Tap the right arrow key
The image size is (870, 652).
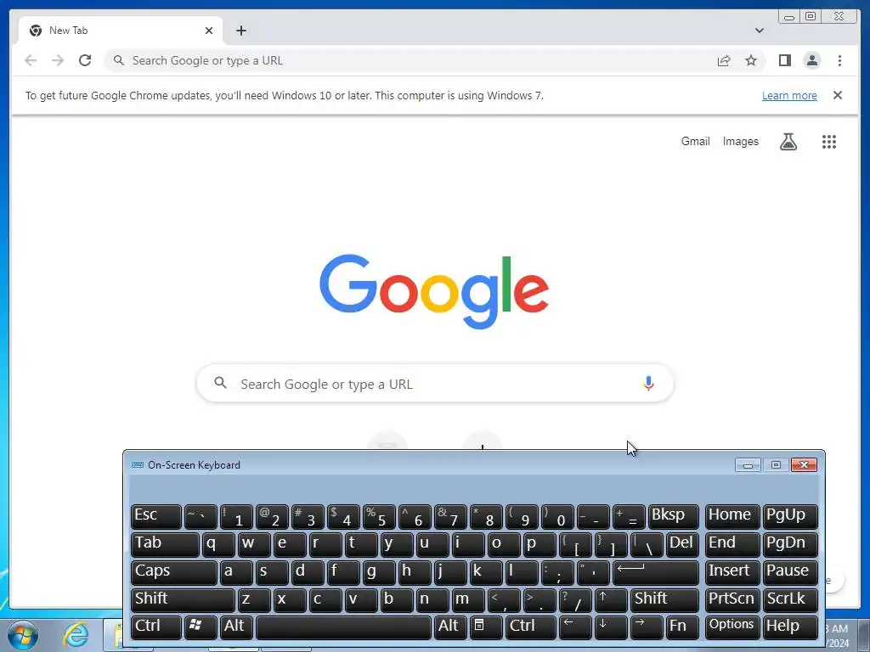click(x=647, y=627)
